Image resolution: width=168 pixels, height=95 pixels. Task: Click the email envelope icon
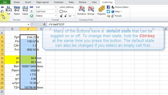tap(108, 16)
